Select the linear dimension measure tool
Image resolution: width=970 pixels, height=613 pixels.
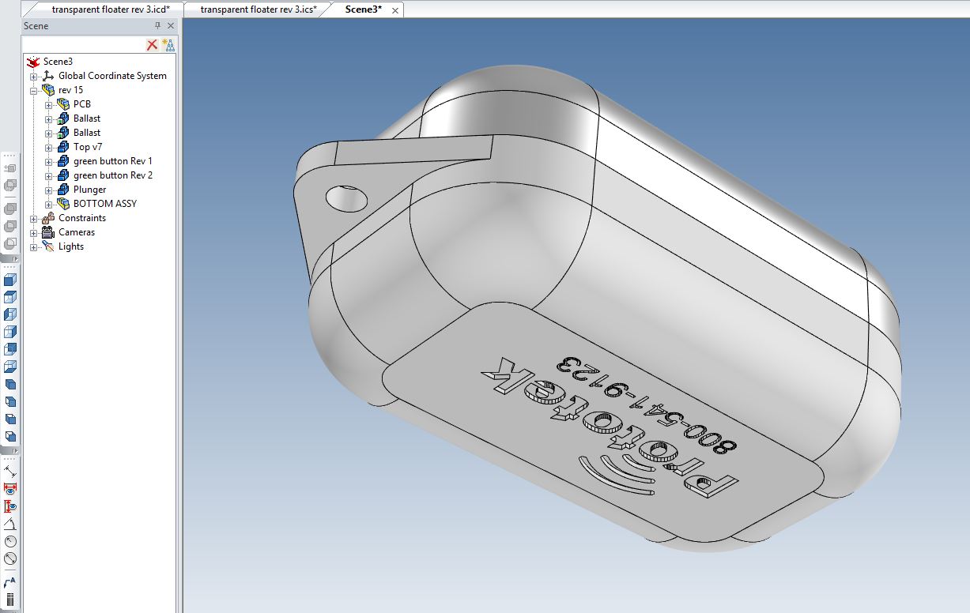10,472
